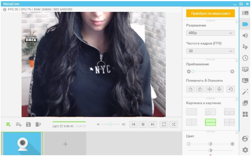Collapse the Приближение section grip
251x156 pixels.
211,59
